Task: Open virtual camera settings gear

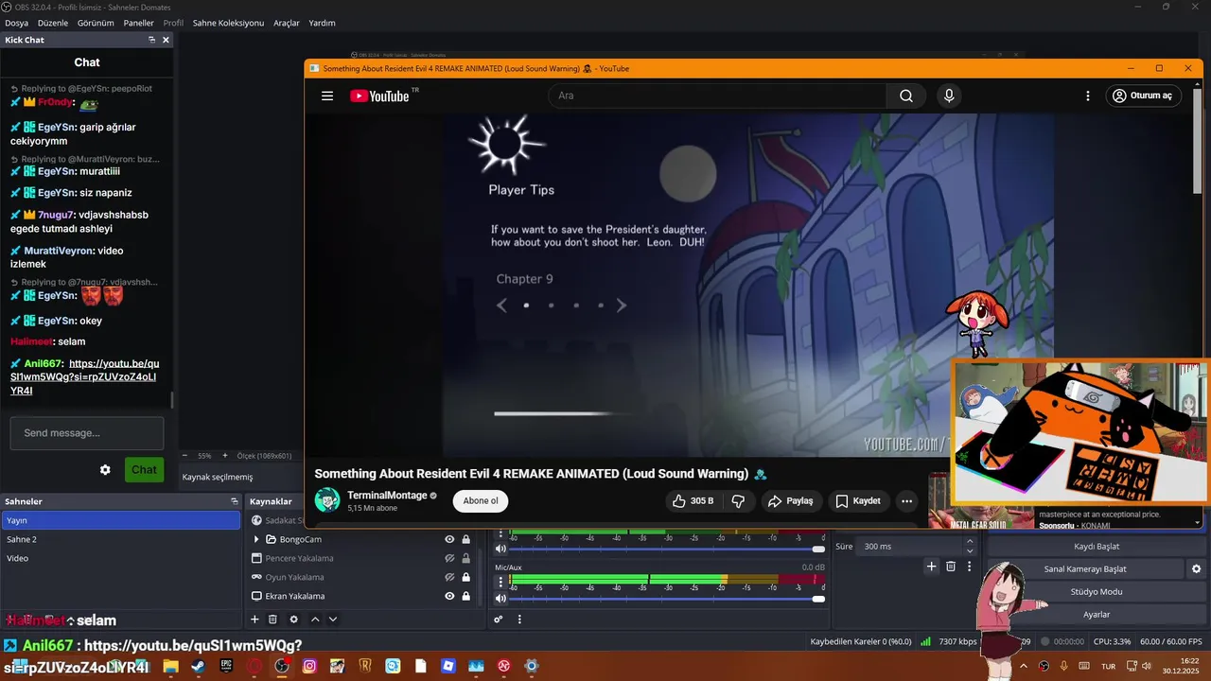Action: pyautogui.click(x=1196, y=569)
